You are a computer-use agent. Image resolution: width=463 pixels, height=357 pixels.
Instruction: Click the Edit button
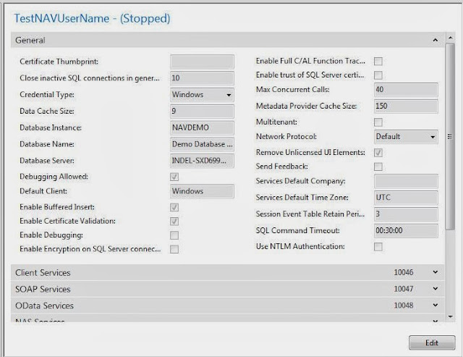432,343
